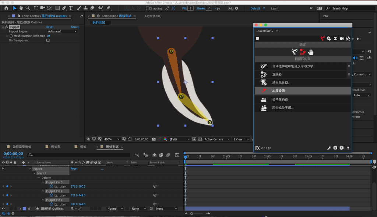This screenshot has width=377, height=217.
Task: Take snapshot with camera icon in viewer
Action: [154, 139]
